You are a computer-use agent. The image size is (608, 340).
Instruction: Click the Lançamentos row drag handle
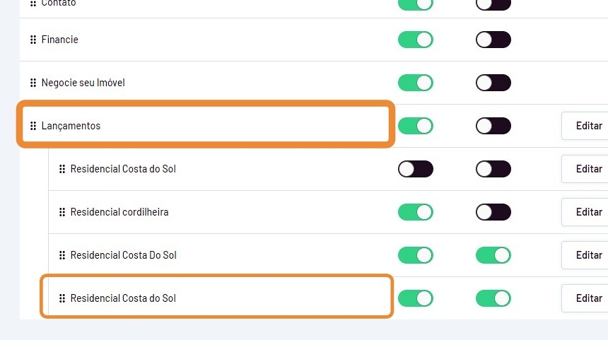pyautogui.click(x=33, y=126)
